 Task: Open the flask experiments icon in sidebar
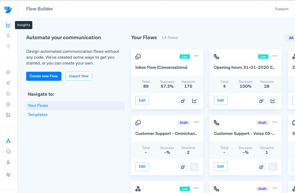click(8, 162)
